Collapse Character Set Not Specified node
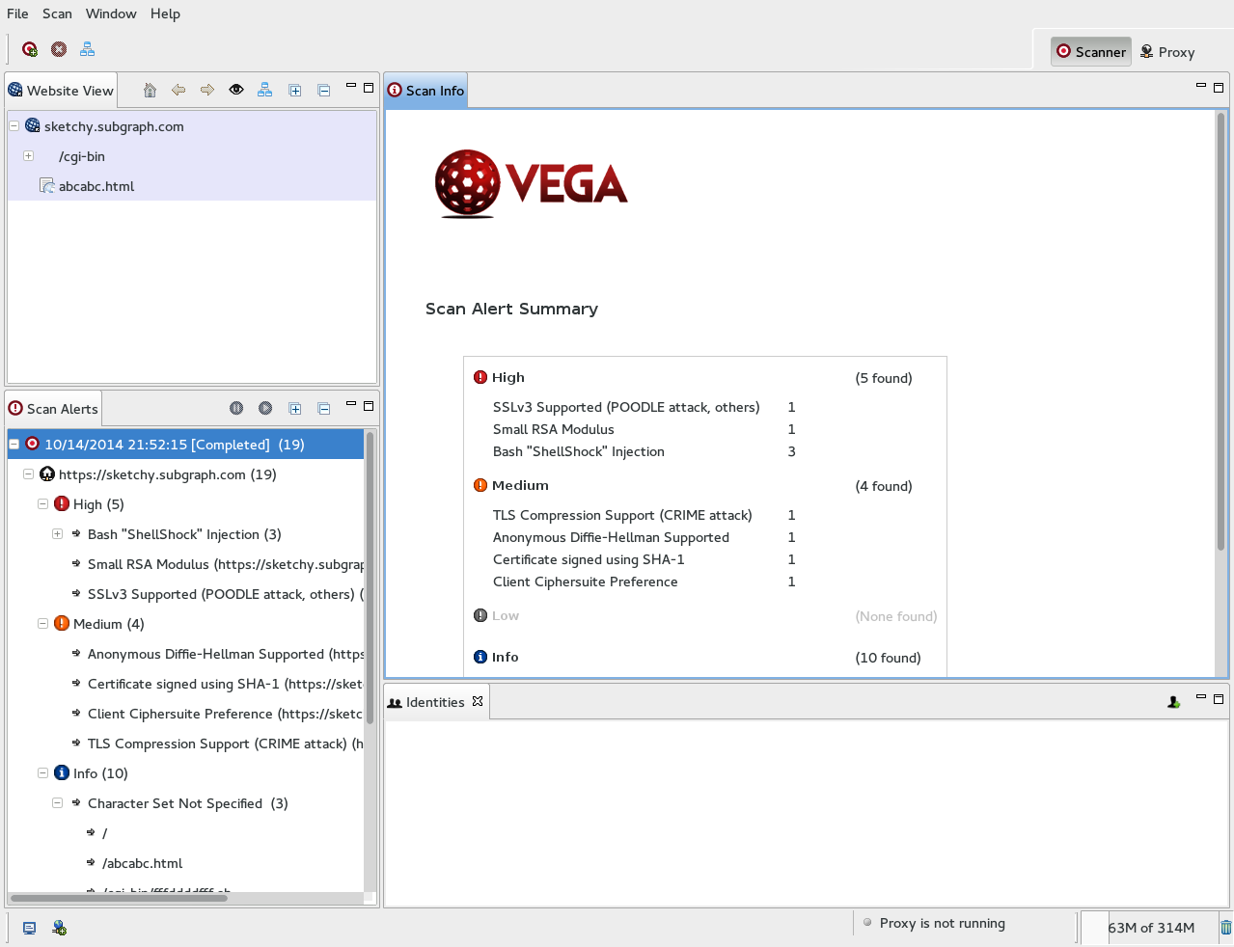The image size is (1234, 947). click(x=57, y=802)
